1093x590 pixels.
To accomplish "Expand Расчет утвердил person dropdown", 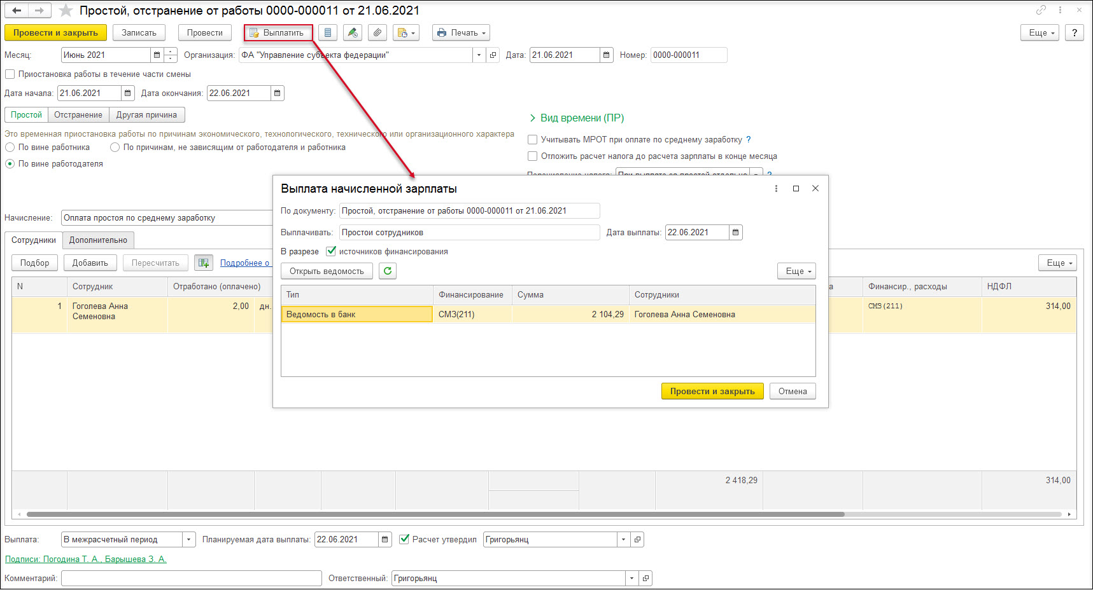I will (623, 540).
